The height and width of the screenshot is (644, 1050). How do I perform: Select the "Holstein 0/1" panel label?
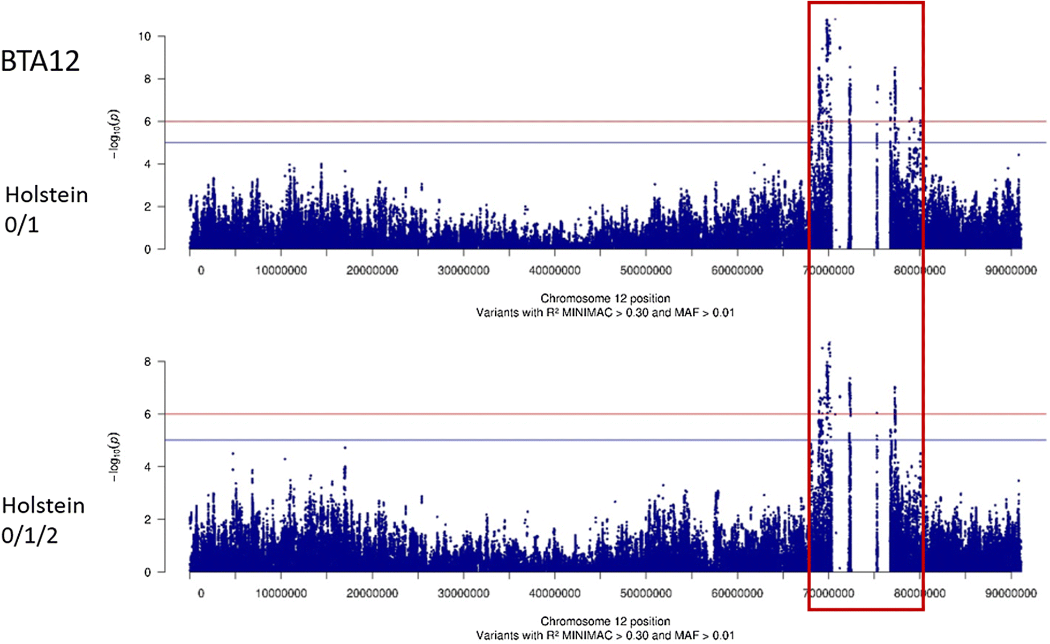click(46, 209)
